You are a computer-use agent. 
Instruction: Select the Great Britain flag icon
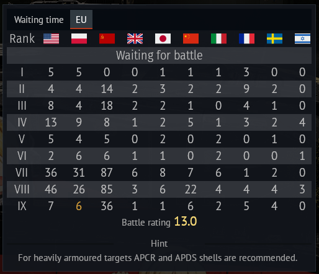point(135,38)
